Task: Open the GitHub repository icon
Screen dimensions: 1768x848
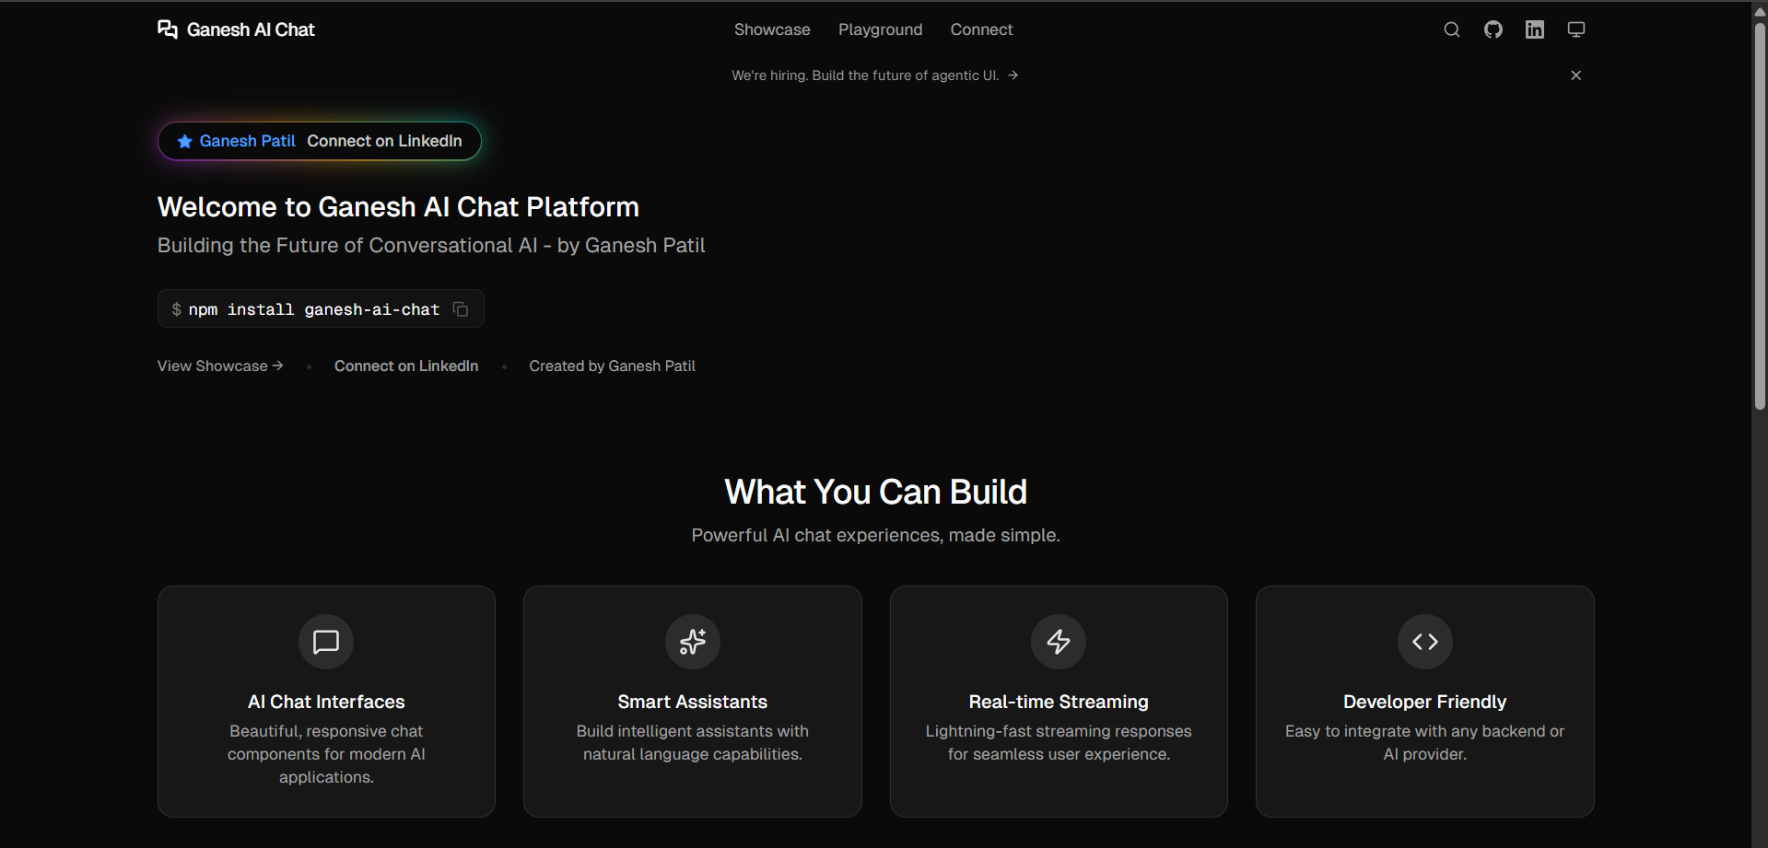Action: pyautogui.click(x=1493, y=29)
